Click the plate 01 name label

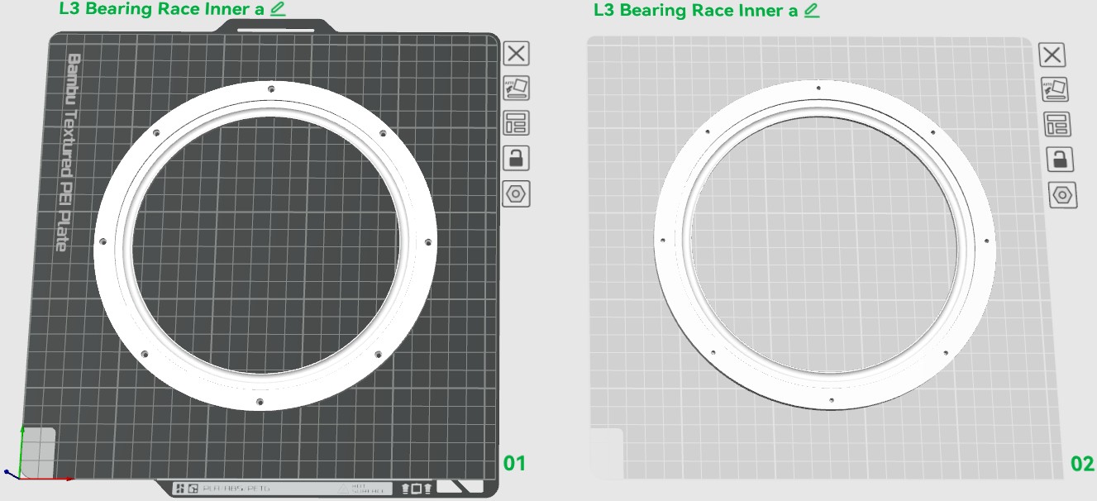(162, 10)
